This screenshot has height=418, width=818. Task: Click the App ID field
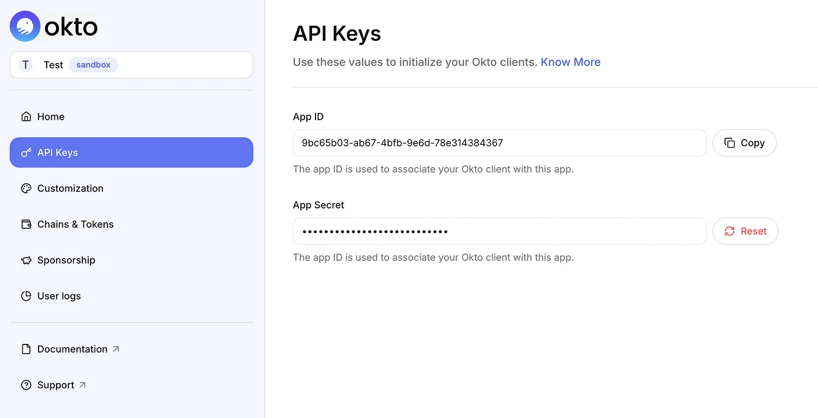tap(500, 142)
